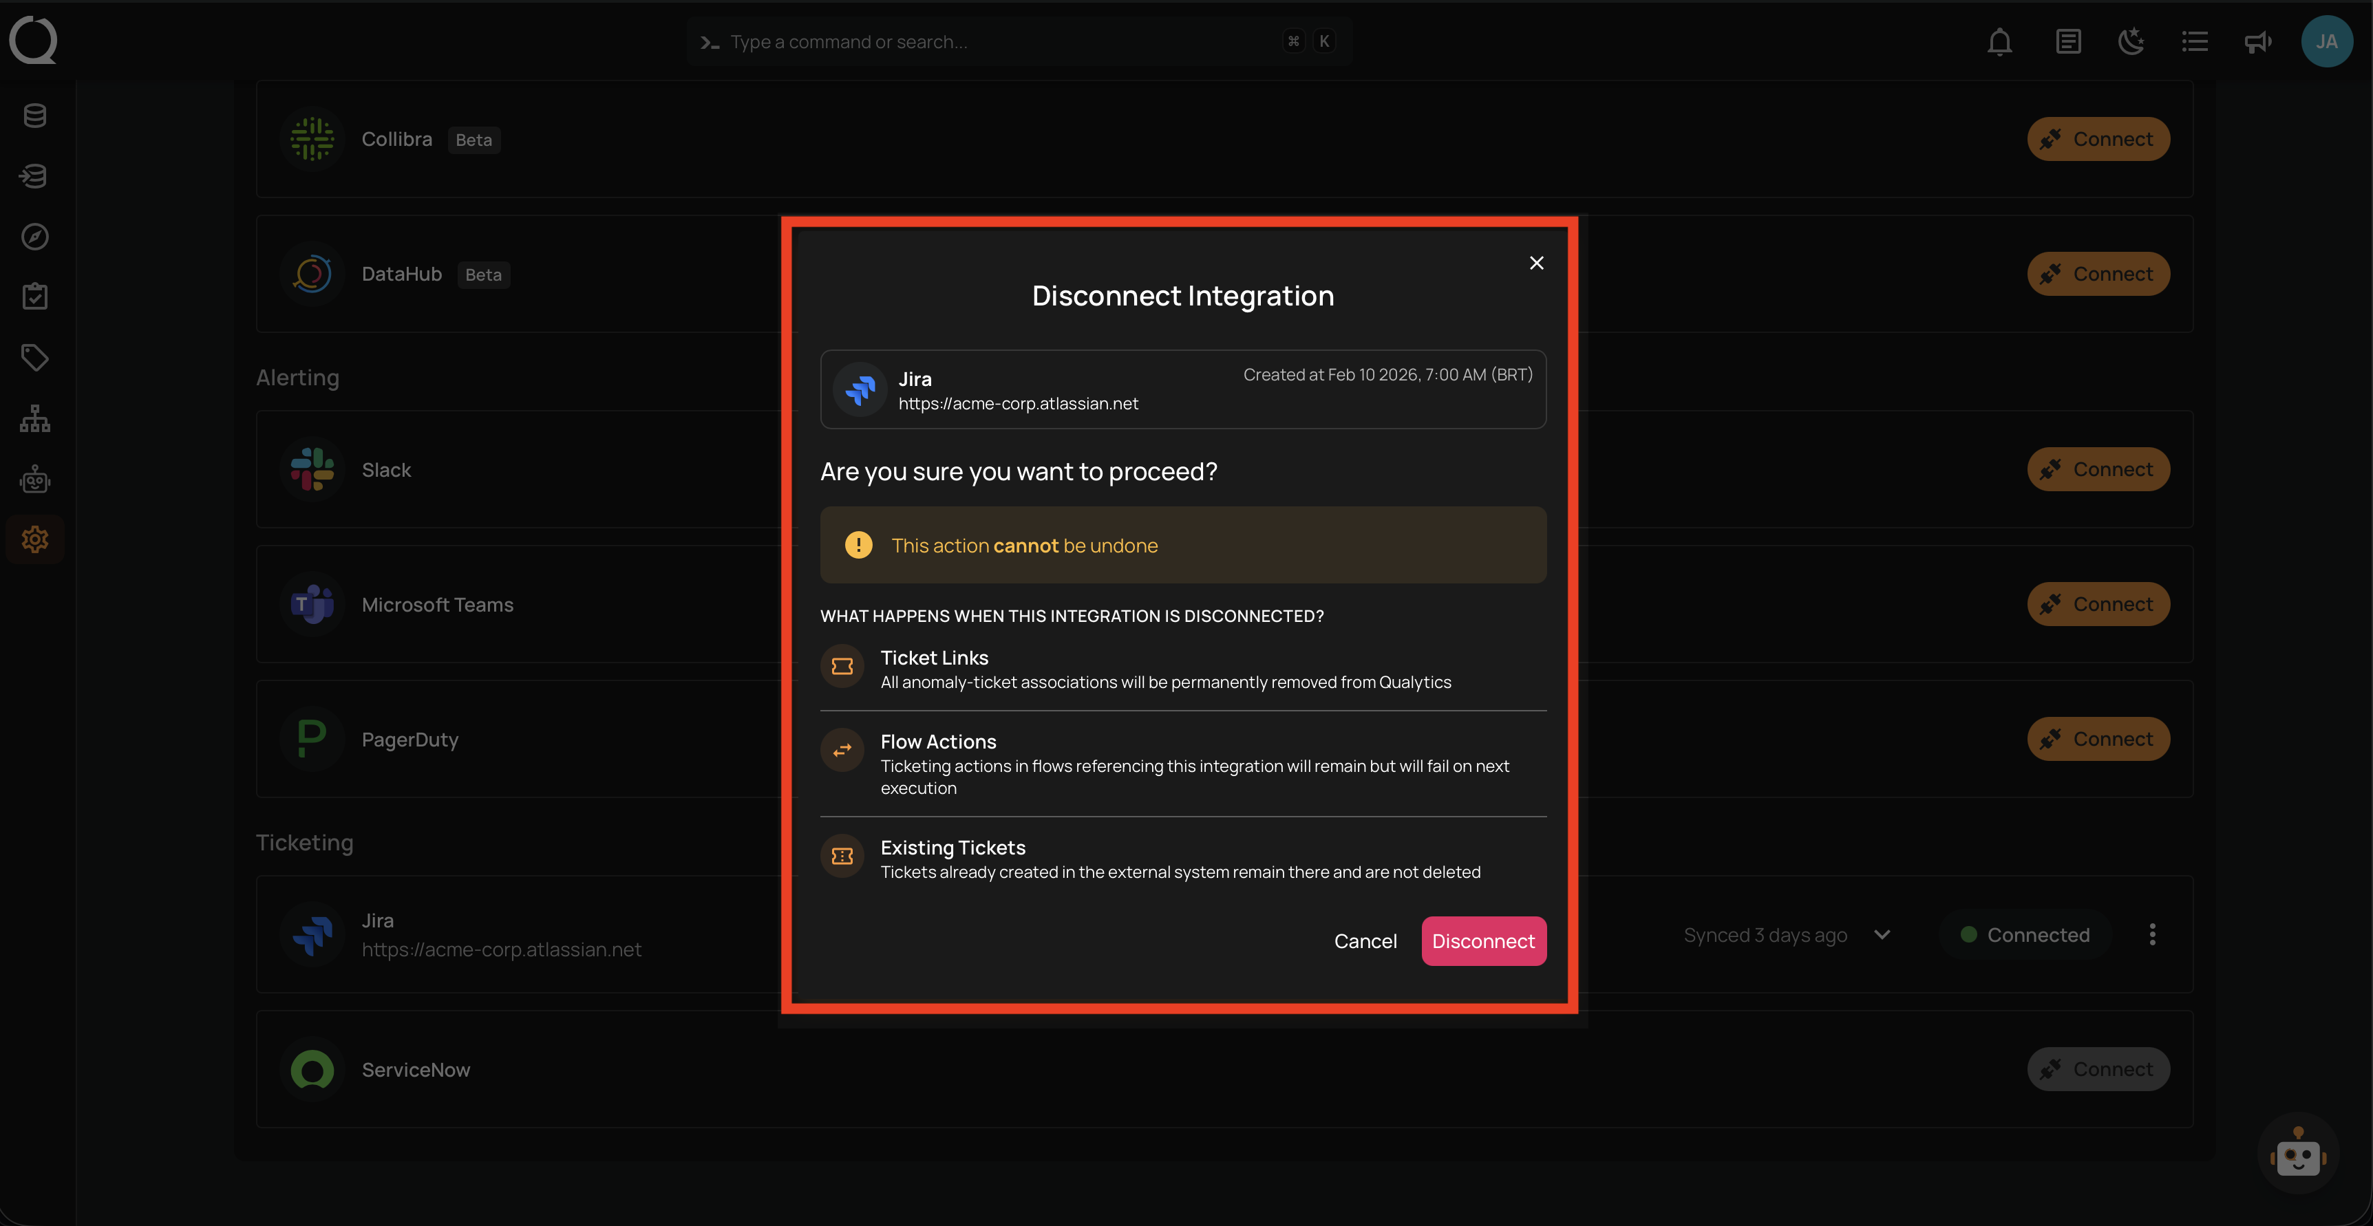Click the Ticket Links icon
The width and height of the screenshot is (2373, 1226).
coord(842,666)
